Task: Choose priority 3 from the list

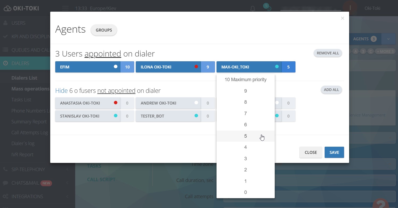Action: (x=245, y=159)
